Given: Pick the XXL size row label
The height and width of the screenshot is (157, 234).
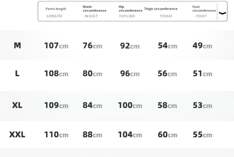Looking at the screenshot, I should (17, 135).
